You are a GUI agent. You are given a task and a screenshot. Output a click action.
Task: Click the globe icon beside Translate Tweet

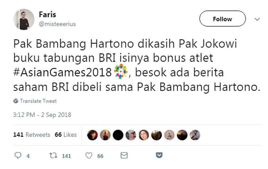(16, 101)
